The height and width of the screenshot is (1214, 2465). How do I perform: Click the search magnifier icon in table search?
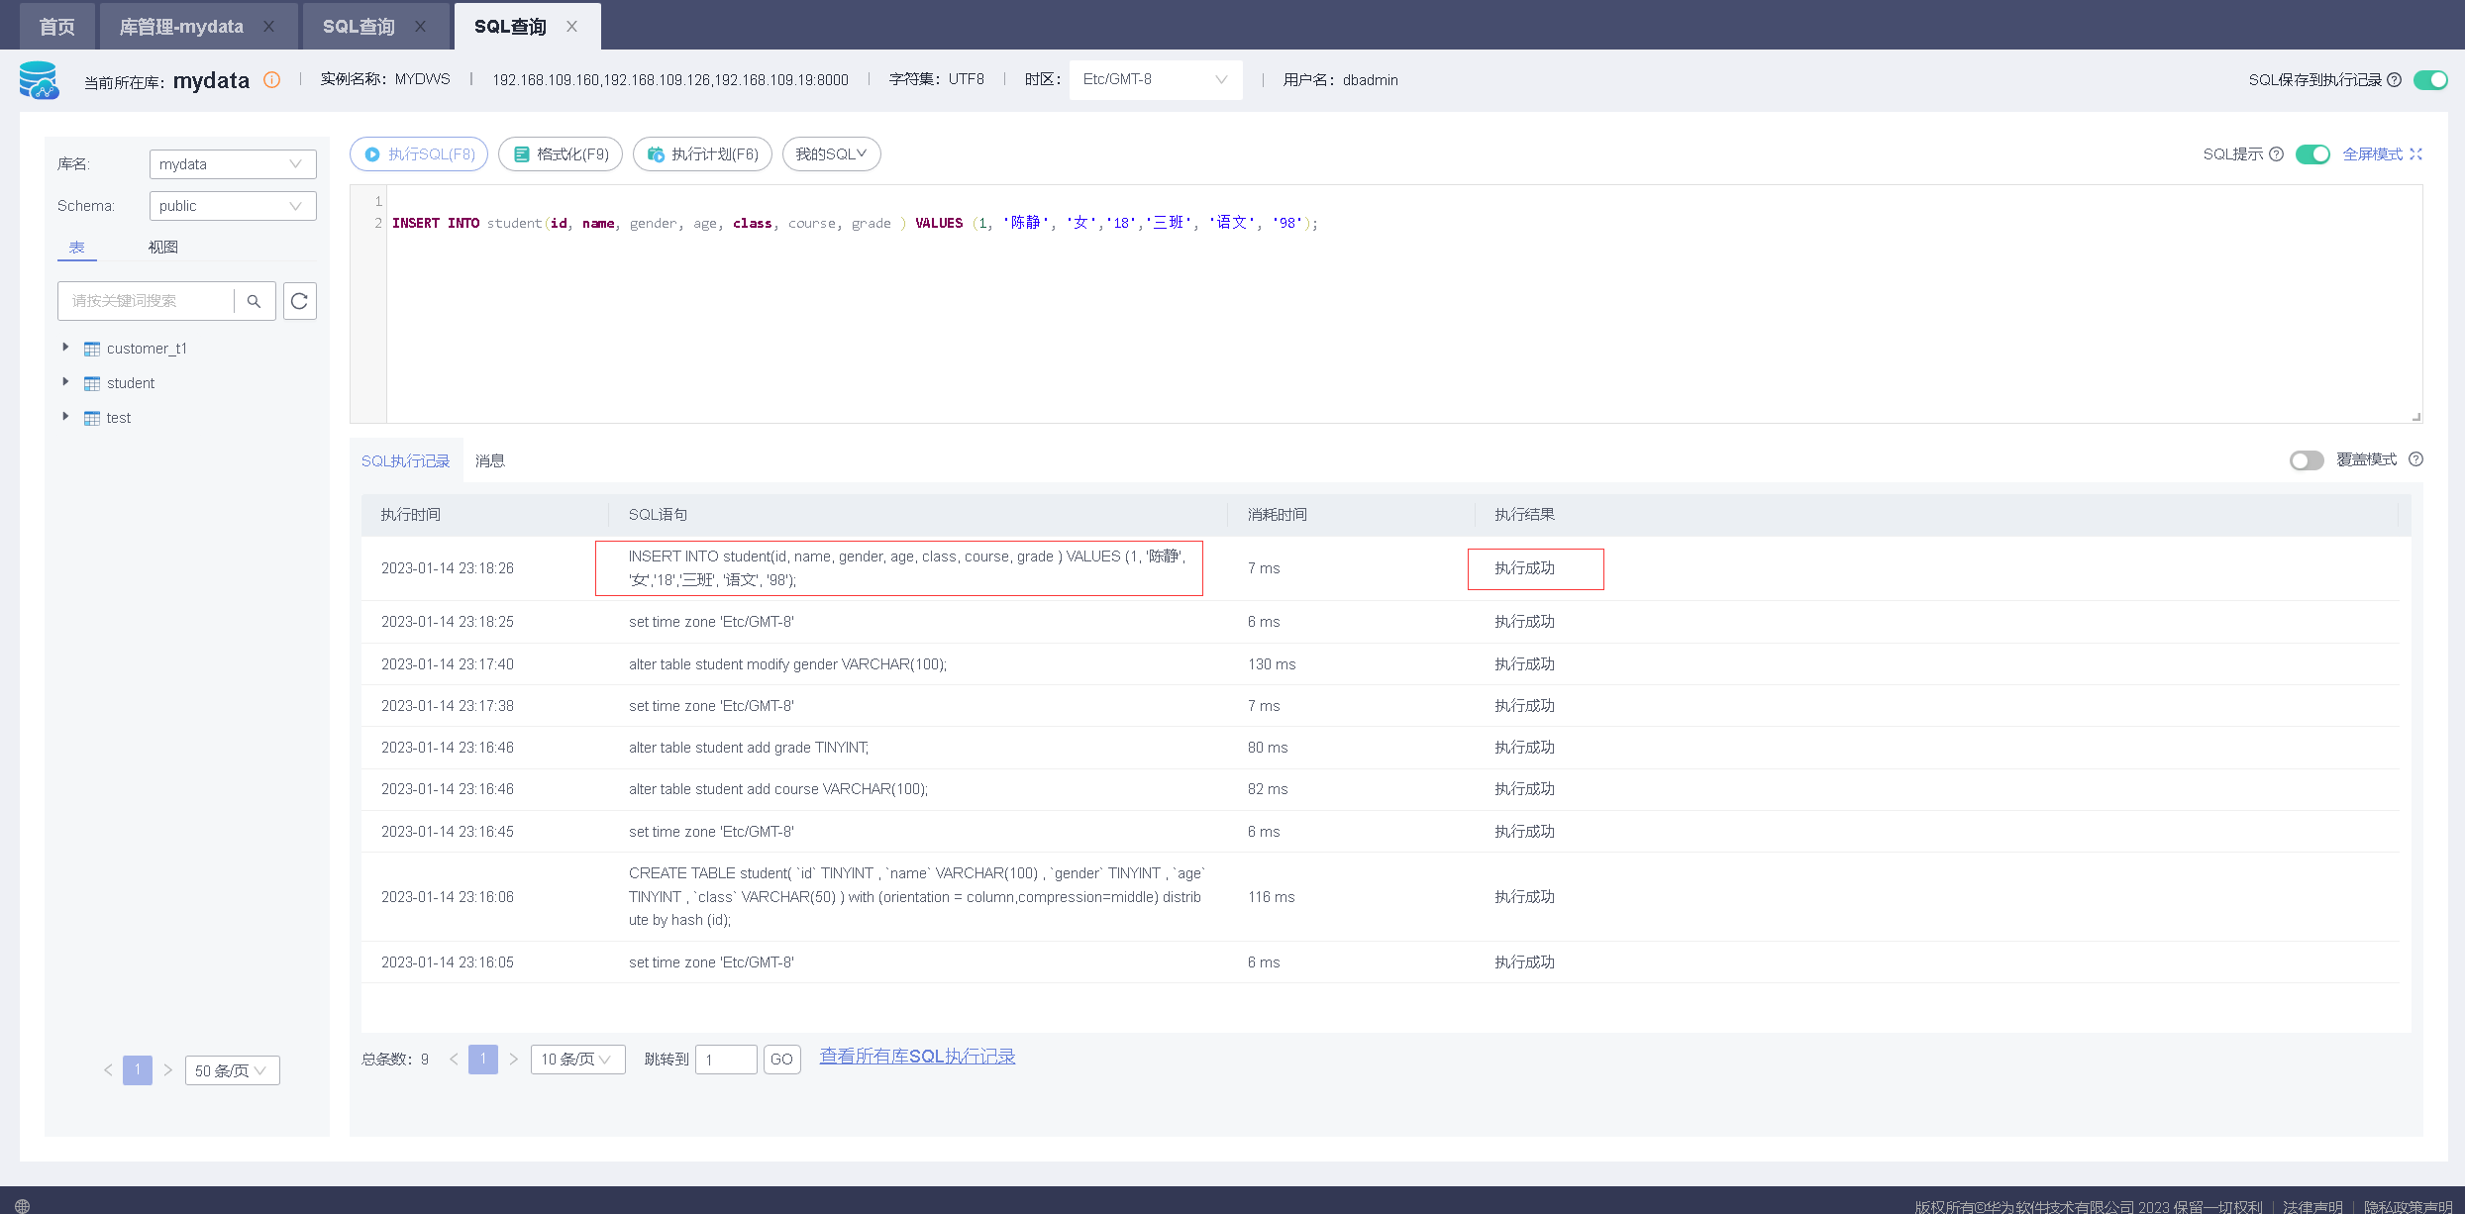click(x=254, y=301)
